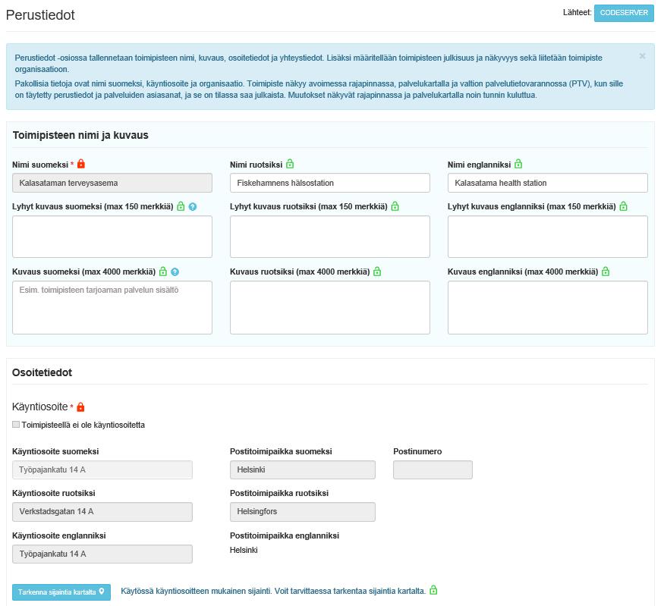Check Toimipisteellä ei ole käyntiosoitetta box
The height and width of the screenshot is (606, 664).
click(16, 425)
